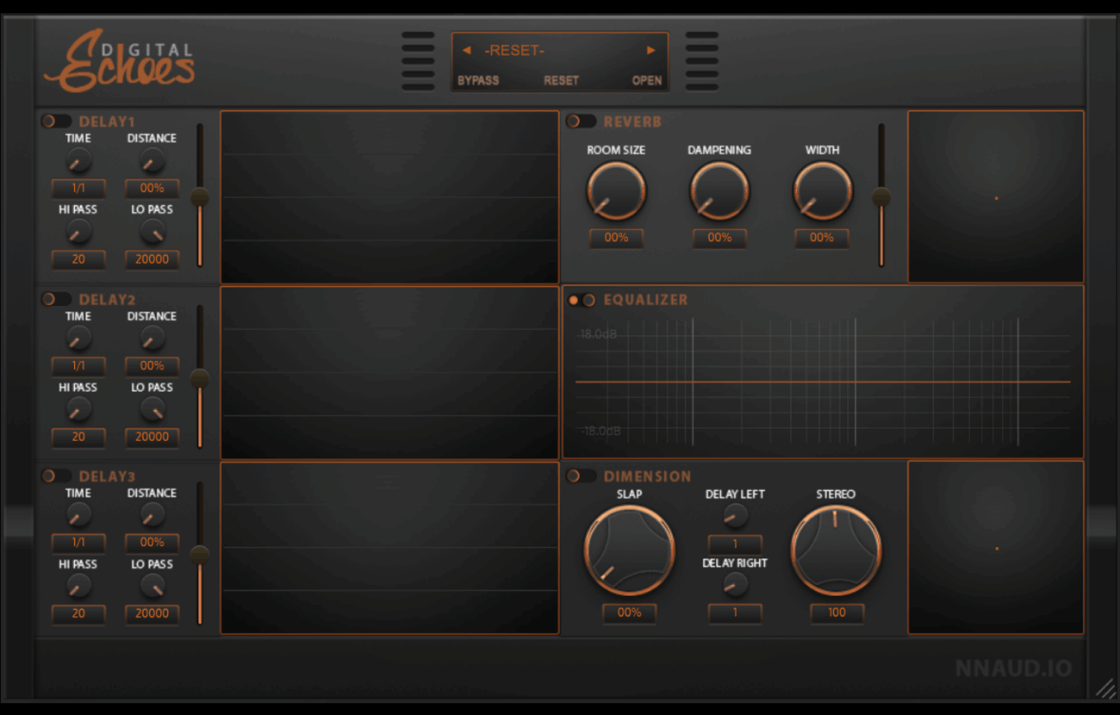Click the Delay3 level slider handle

[200, 555]
